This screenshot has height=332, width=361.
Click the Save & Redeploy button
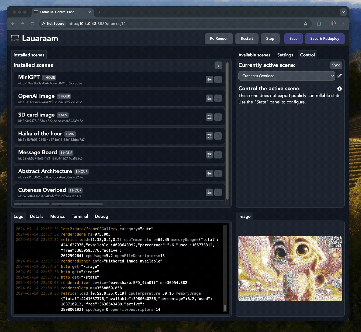[x=325, y=39]
